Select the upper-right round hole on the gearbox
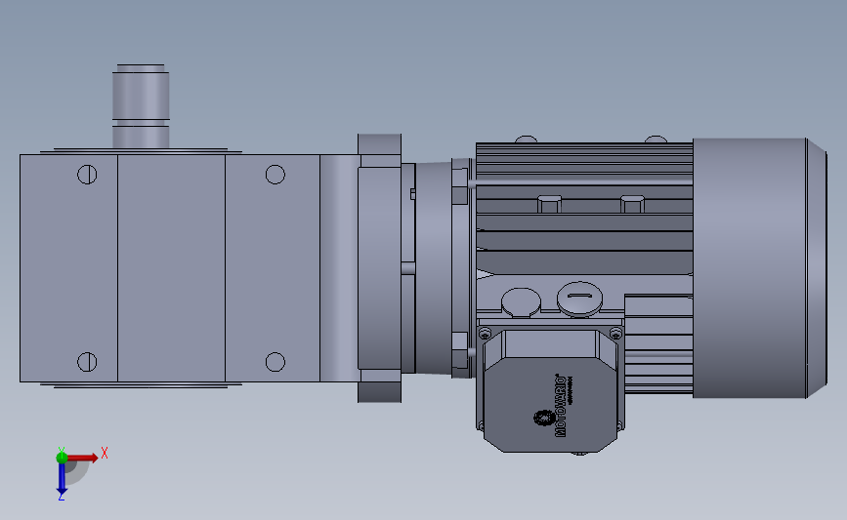This screenshot has width=847, height=520. pyautogui.click(x=275, y=175)
